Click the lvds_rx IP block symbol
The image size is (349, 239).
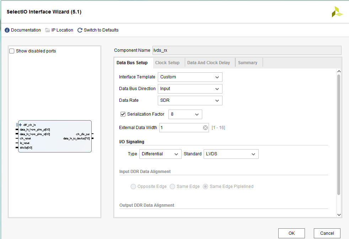click(55, 137)
